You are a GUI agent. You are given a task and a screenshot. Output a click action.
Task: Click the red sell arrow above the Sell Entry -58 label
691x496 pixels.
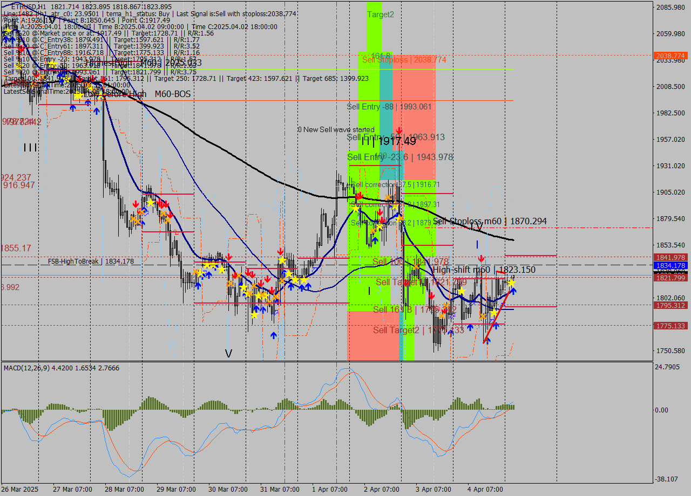[x=399, y=130]
